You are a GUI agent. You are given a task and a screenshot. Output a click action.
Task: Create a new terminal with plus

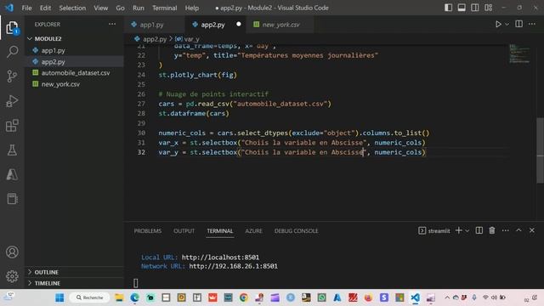coord(459,230)
